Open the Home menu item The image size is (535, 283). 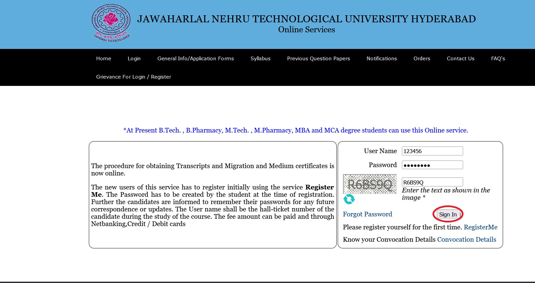103,59
